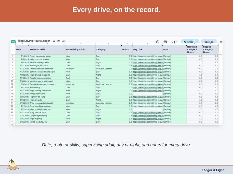Click the cell Stop signs and turns

coord(47,65)
